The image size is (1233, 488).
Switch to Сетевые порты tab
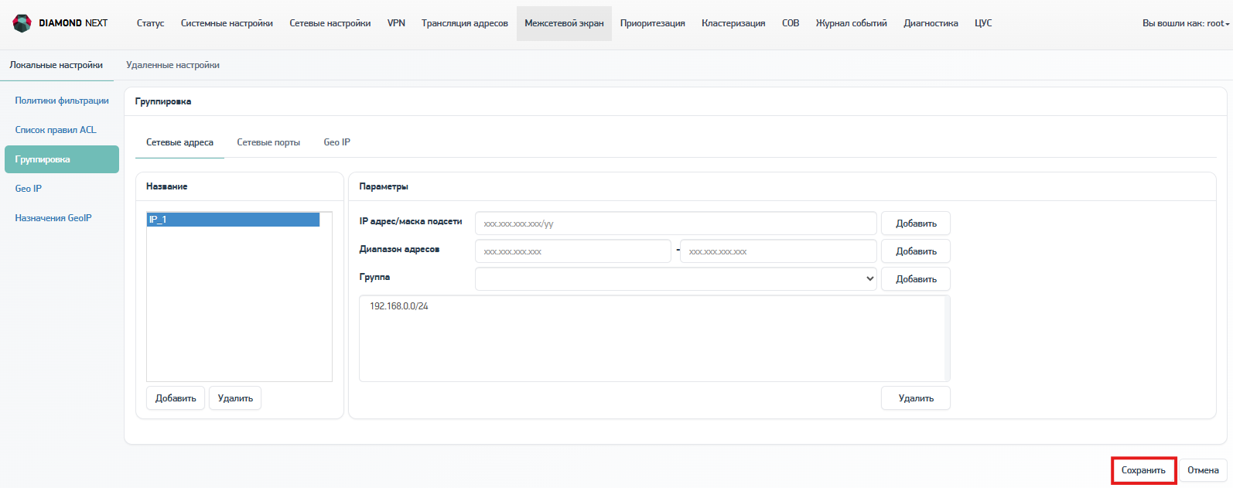pyautogui.click(x=268, y=142)
